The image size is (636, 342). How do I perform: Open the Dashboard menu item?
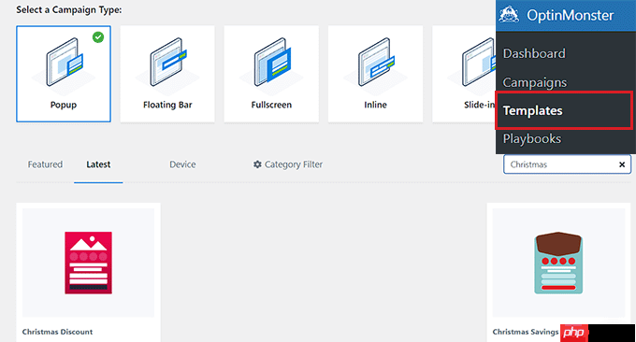tap(534, 53)
